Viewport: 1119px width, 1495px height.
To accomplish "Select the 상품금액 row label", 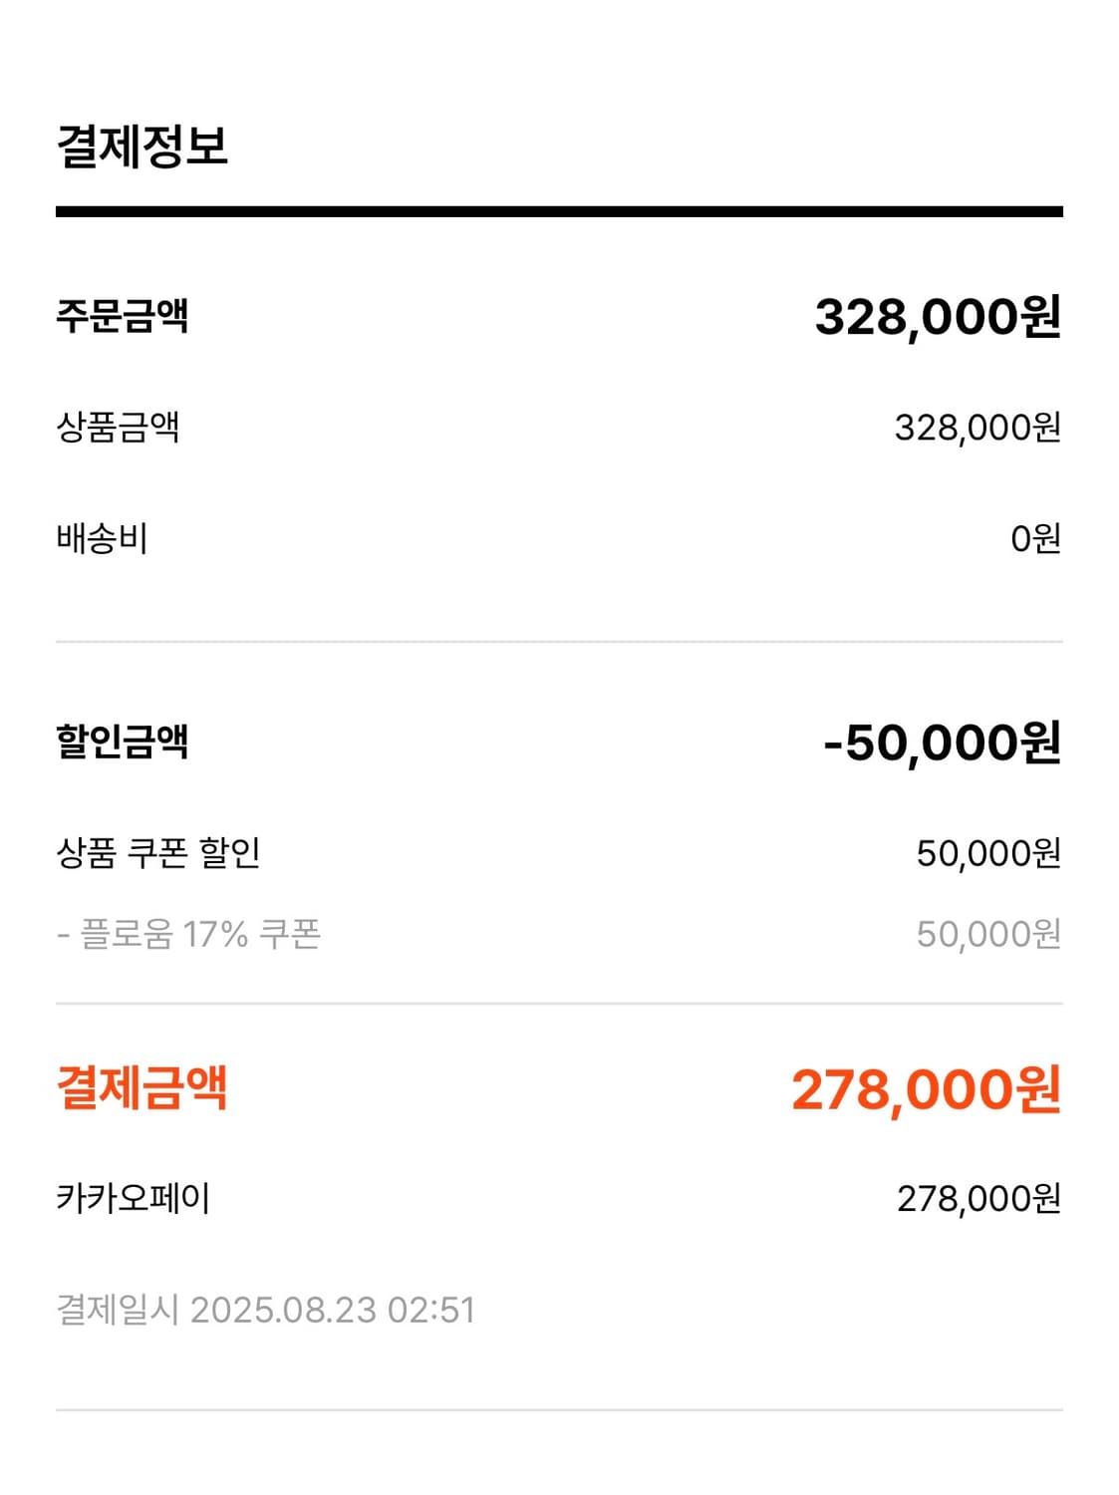I will 118,427.
